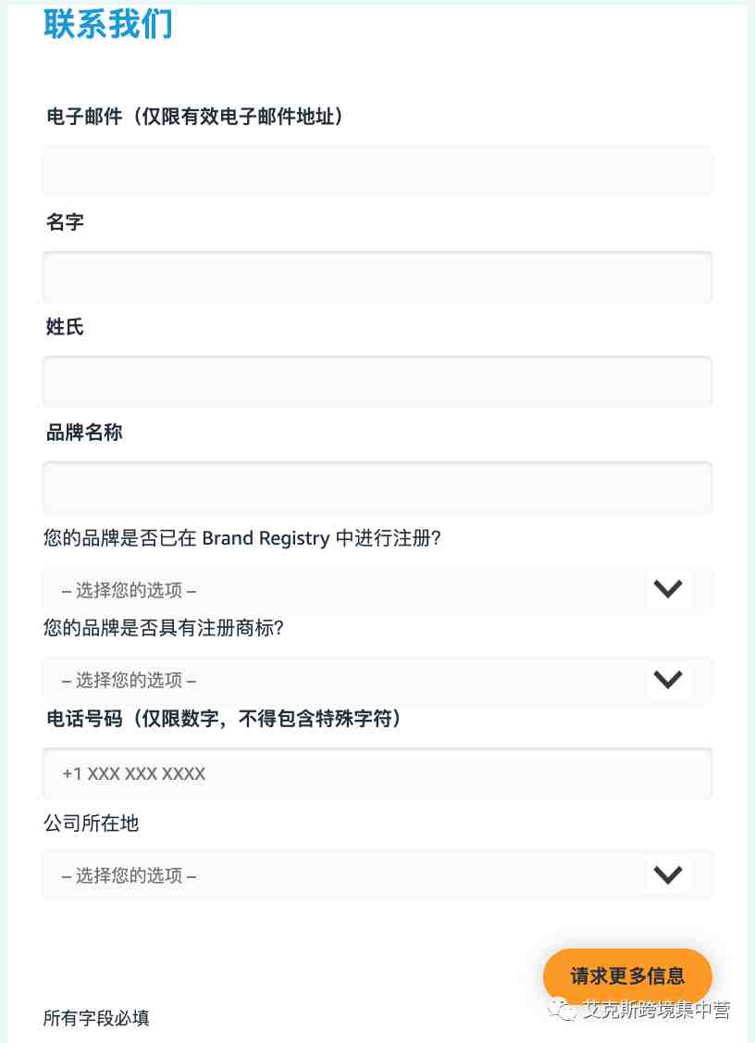Click the email address input field
Viewport: 755px width, 1043px height.
(377, 171)
